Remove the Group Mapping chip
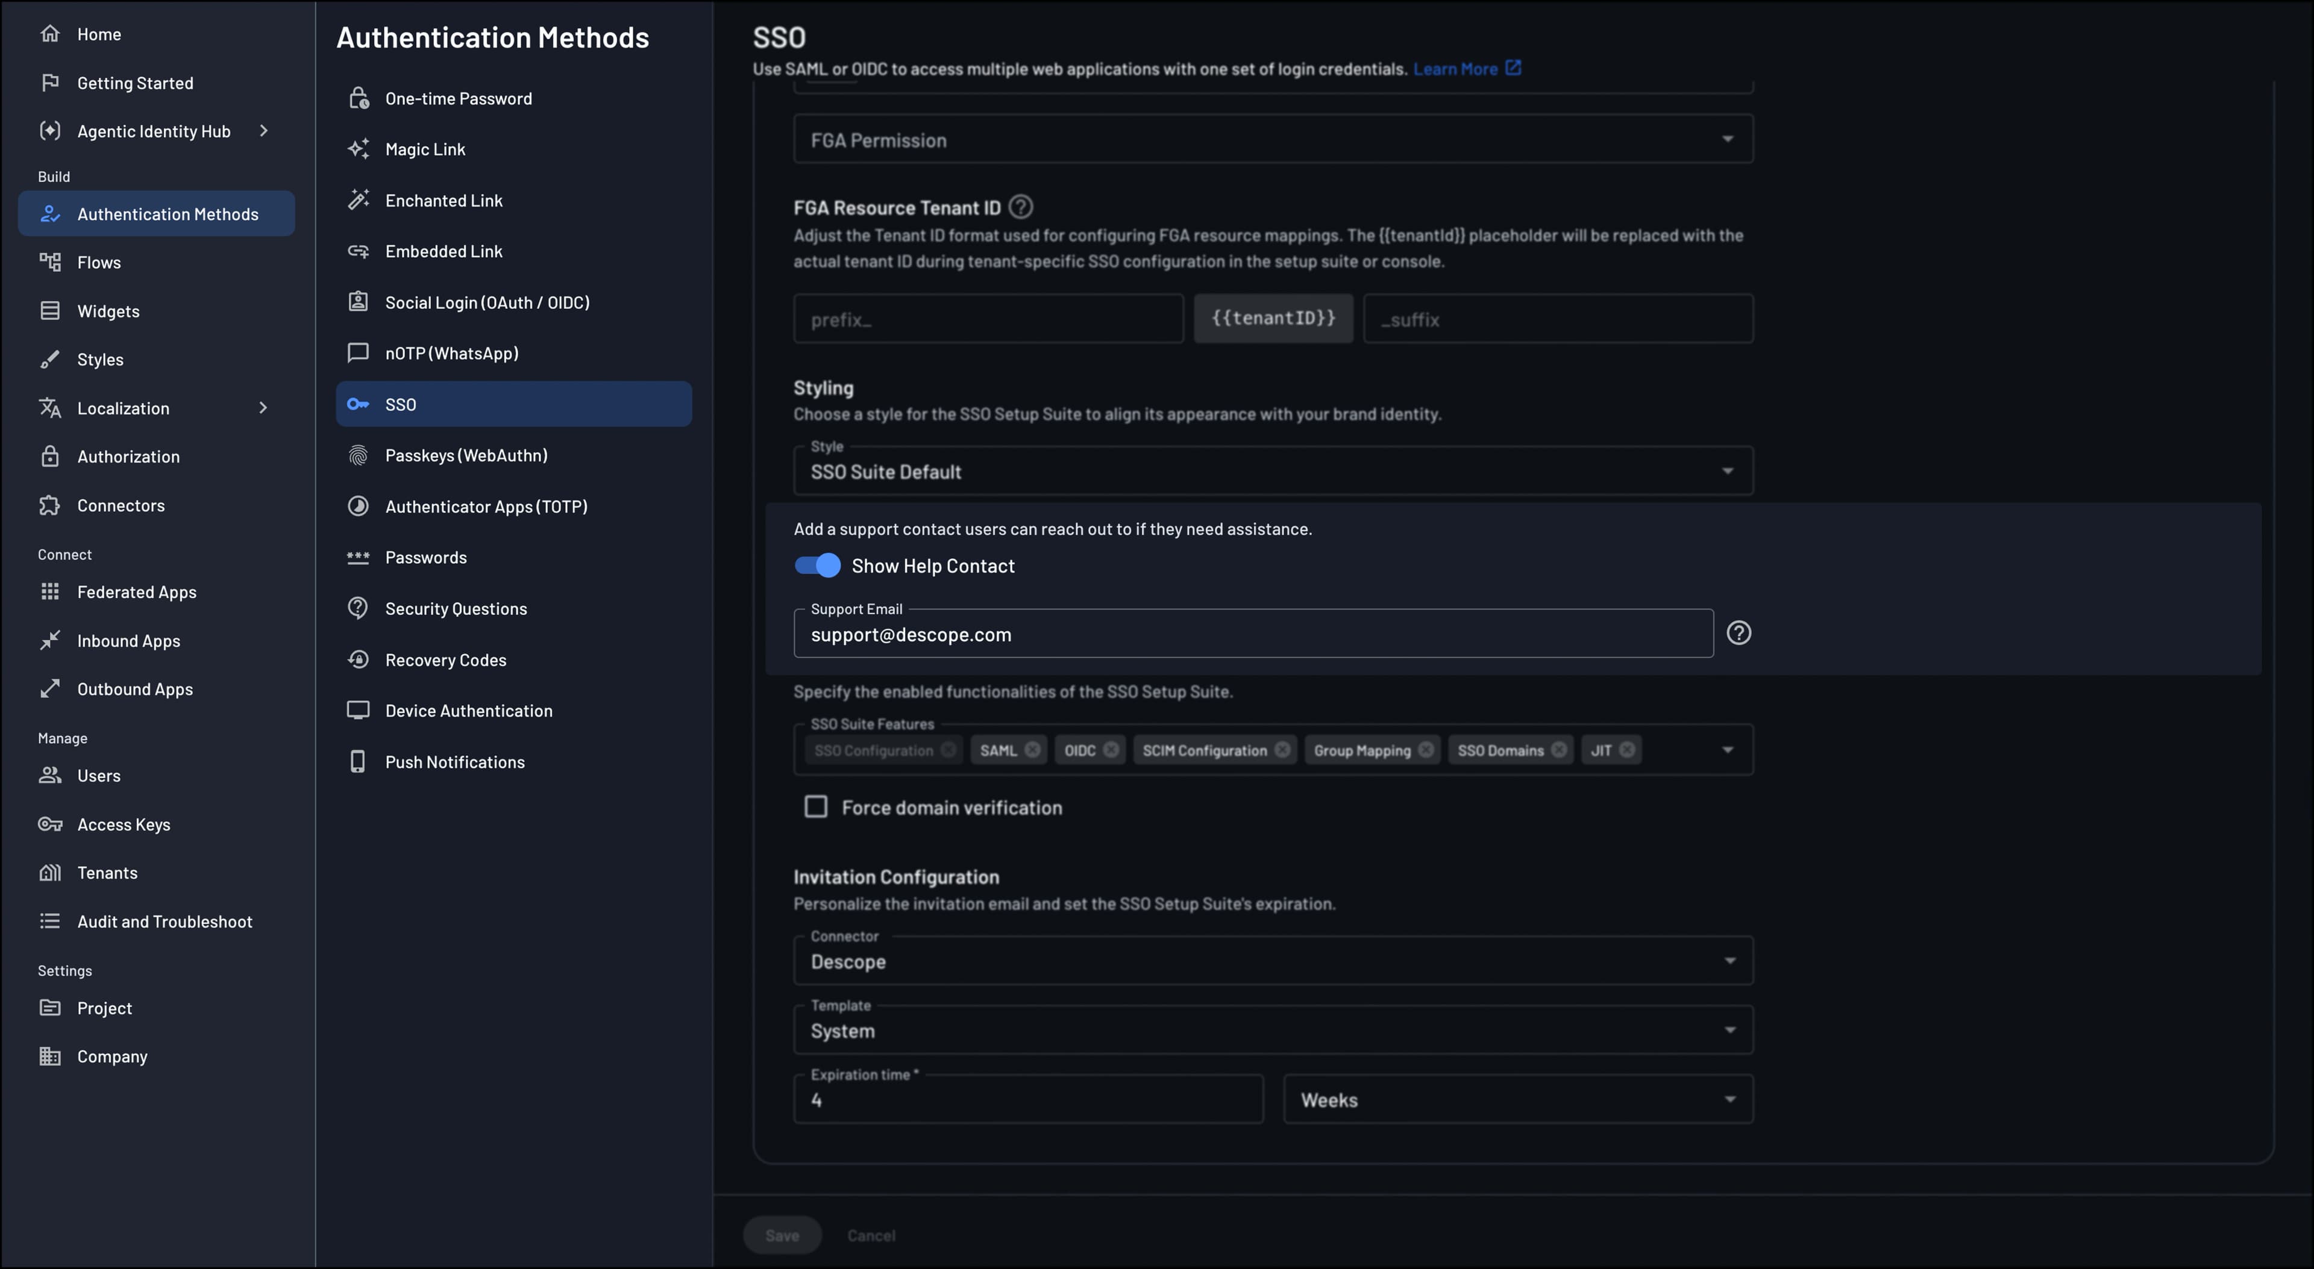 [1426, 750]
